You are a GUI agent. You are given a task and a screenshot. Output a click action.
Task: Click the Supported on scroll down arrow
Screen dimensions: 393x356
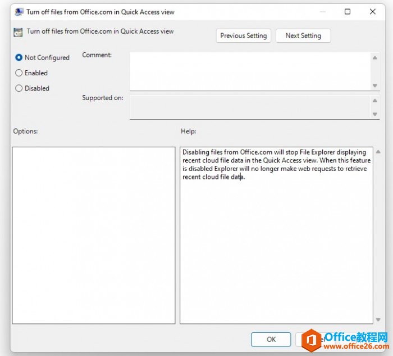(375, 114)
